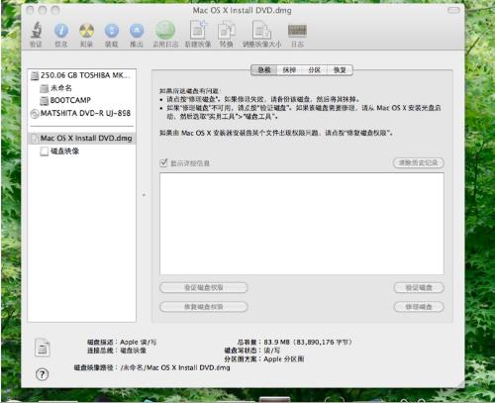Select the MATSHITA DVD-R UJ-898 drive
Image resolution: width=495 pixels, height=403 pixels.
pyautogui.click(x=82, y=113)
